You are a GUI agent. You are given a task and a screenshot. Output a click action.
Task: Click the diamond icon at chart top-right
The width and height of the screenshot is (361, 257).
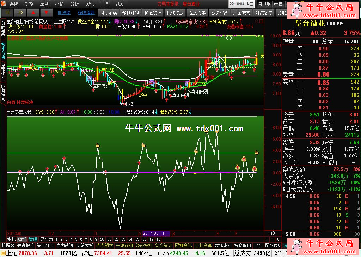[x=257, y=22]
